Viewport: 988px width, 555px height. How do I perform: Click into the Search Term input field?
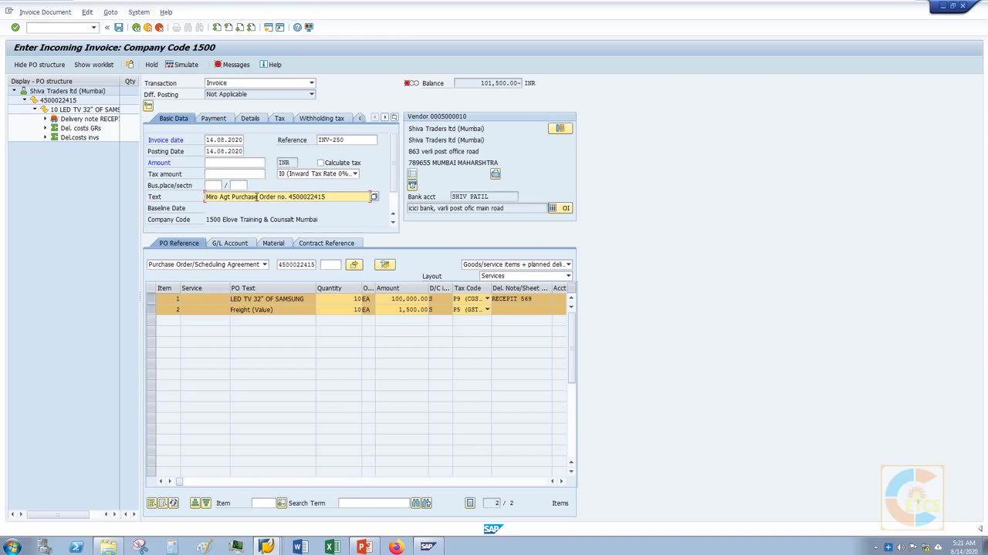pyautogui.click(x=374, y=503)
